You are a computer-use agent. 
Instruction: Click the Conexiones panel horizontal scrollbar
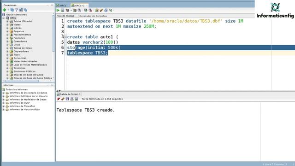[22, 81]
